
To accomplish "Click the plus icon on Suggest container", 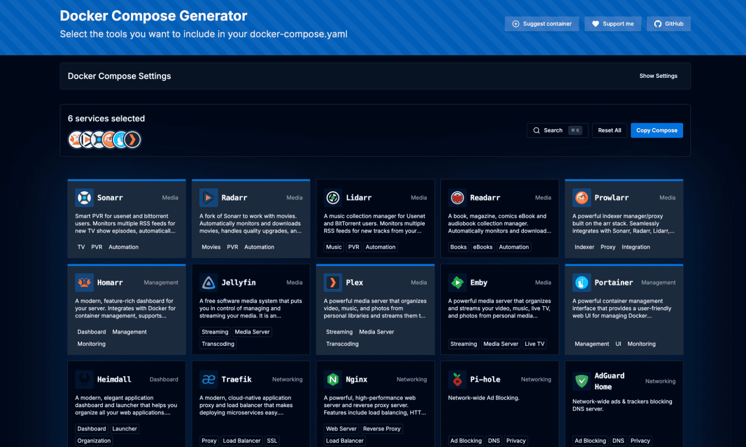I will [516, 24].
